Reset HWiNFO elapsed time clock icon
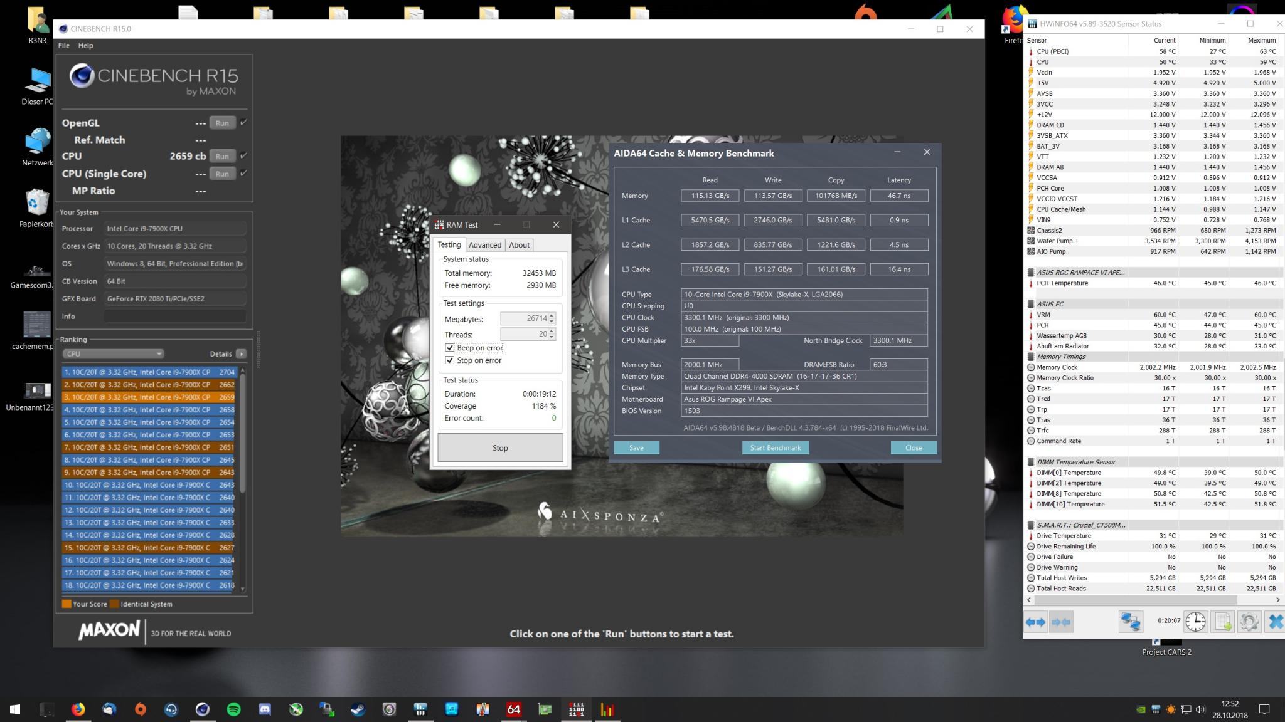 click(1195, 622)
